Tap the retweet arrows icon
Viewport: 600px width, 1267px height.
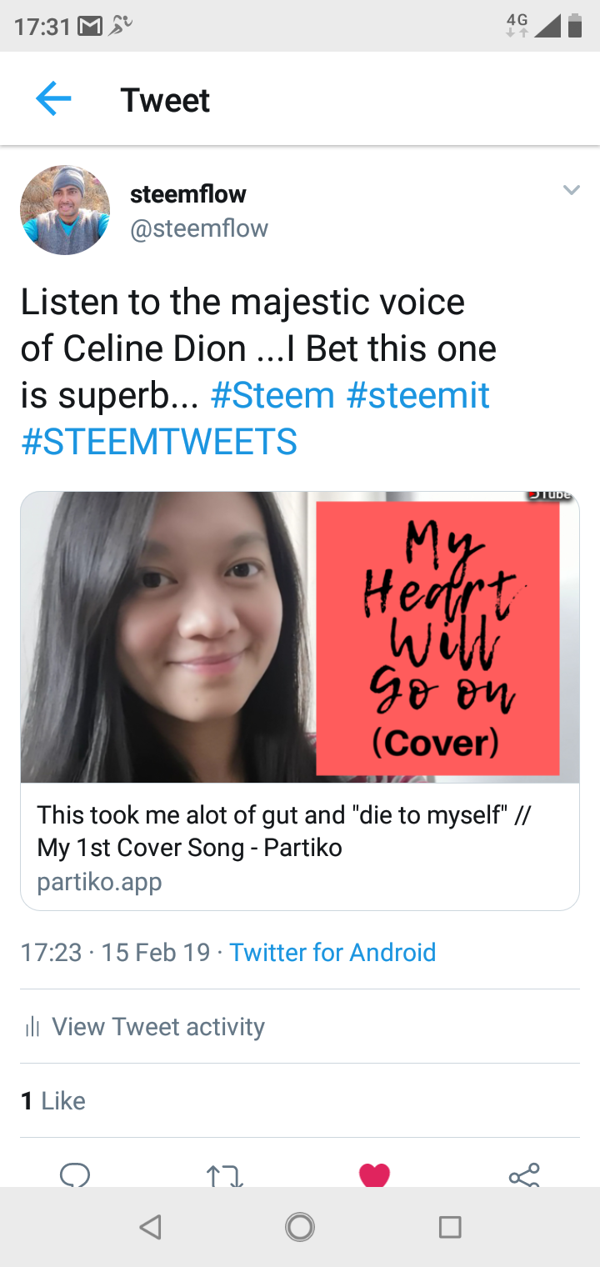224,1176
